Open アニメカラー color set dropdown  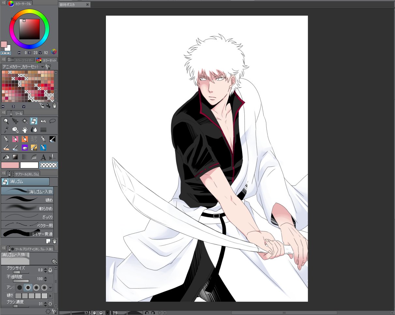(23, 66)
